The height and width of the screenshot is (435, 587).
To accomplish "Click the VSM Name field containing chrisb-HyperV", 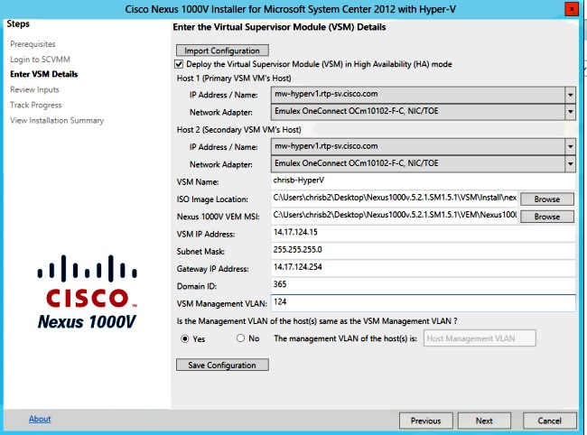I will [423, 180].
